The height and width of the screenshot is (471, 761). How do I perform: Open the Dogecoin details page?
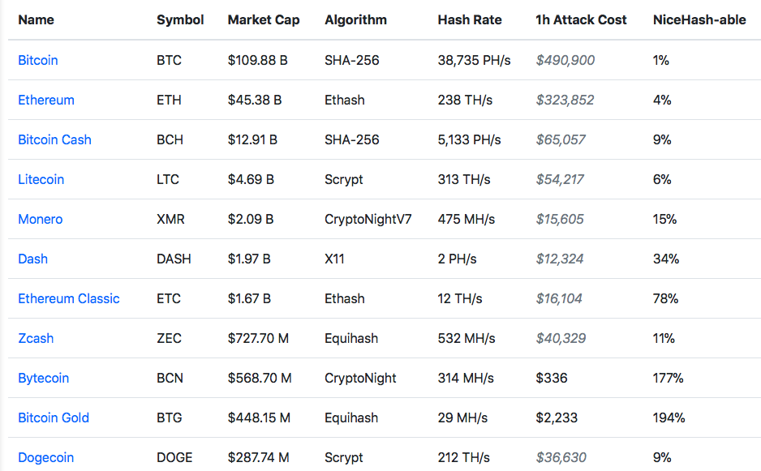[45, 457]
